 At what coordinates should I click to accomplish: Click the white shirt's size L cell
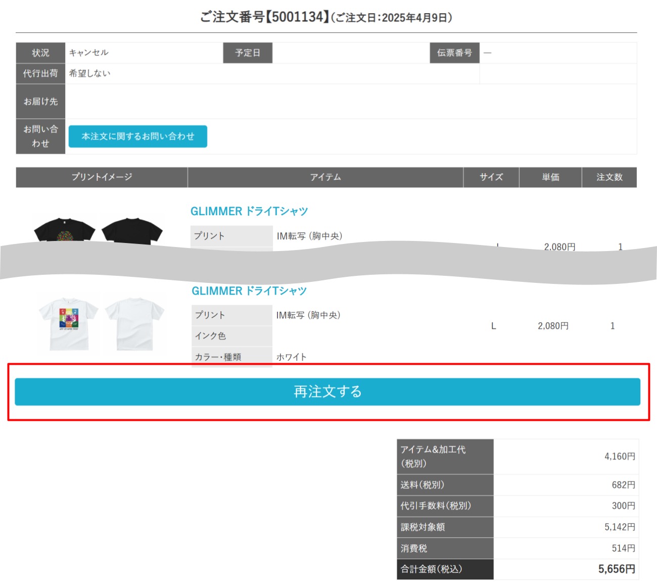coord(494,326)
